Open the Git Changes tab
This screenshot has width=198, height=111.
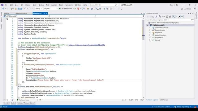164,100
